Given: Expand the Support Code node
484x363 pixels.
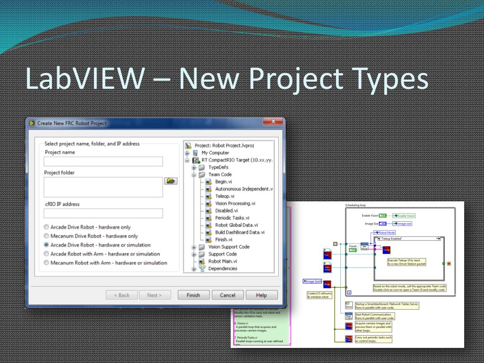Looking at the screenshot, I should (x=194, y=254).
